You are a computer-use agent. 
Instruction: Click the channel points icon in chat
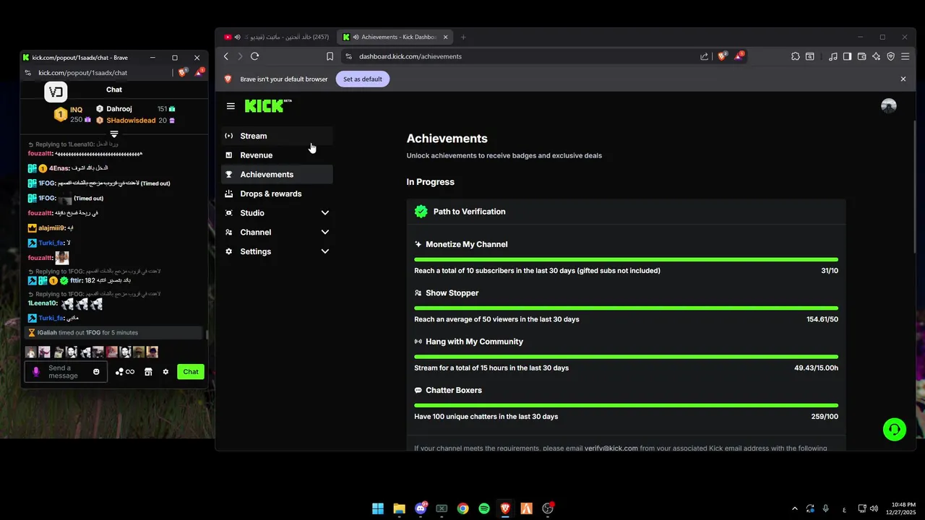point(119,372)
